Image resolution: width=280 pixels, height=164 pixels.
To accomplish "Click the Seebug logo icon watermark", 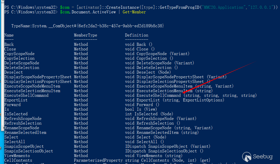I will tap(246, 156).
